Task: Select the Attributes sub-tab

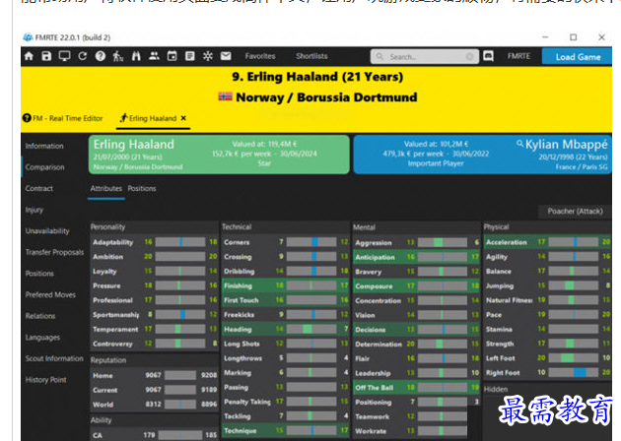Action: [x=106, y=189]
